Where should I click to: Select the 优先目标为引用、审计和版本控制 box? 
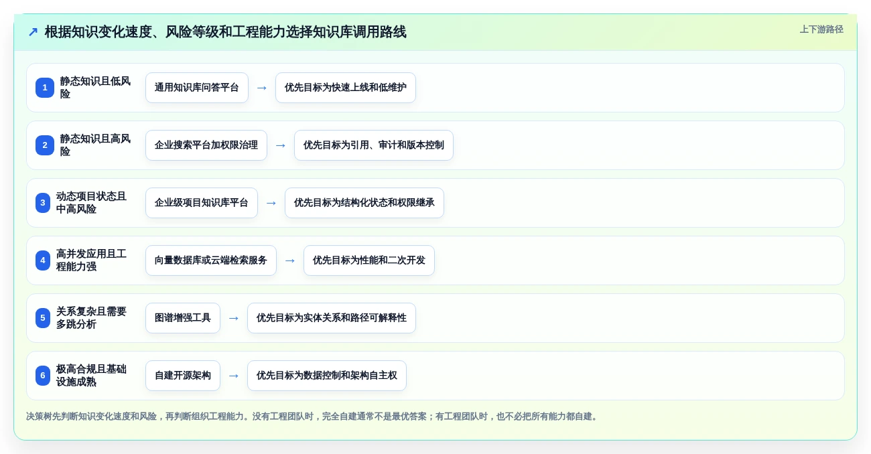[374, 145]
